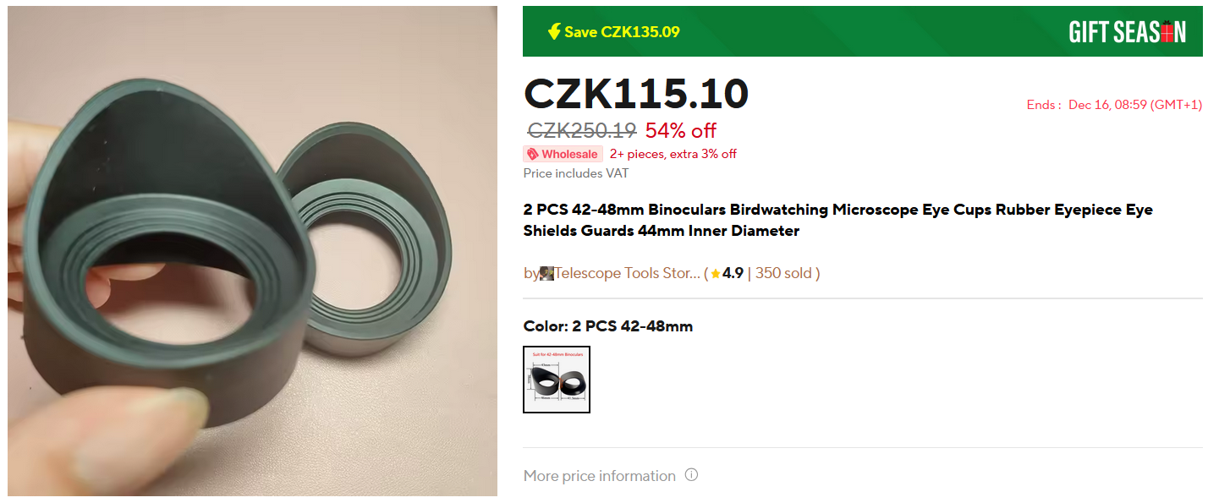The width and height of the screenshot is (1208, 503).
Task: Click the CZK115.10 current price
Action: click(636, 94)
